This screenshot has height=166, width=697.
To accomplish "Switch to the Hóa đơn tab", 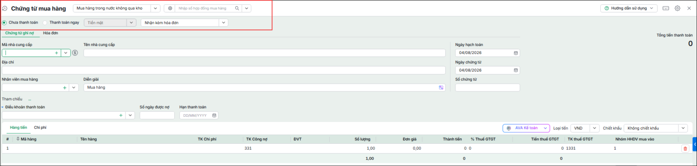I will click(51, 33).
